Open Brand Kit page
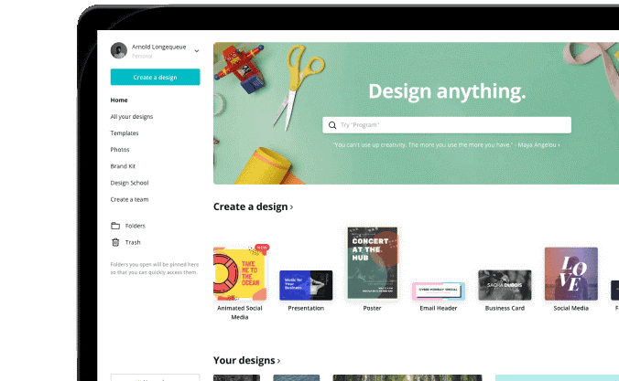The image size is (619, 381). point(123,166)
